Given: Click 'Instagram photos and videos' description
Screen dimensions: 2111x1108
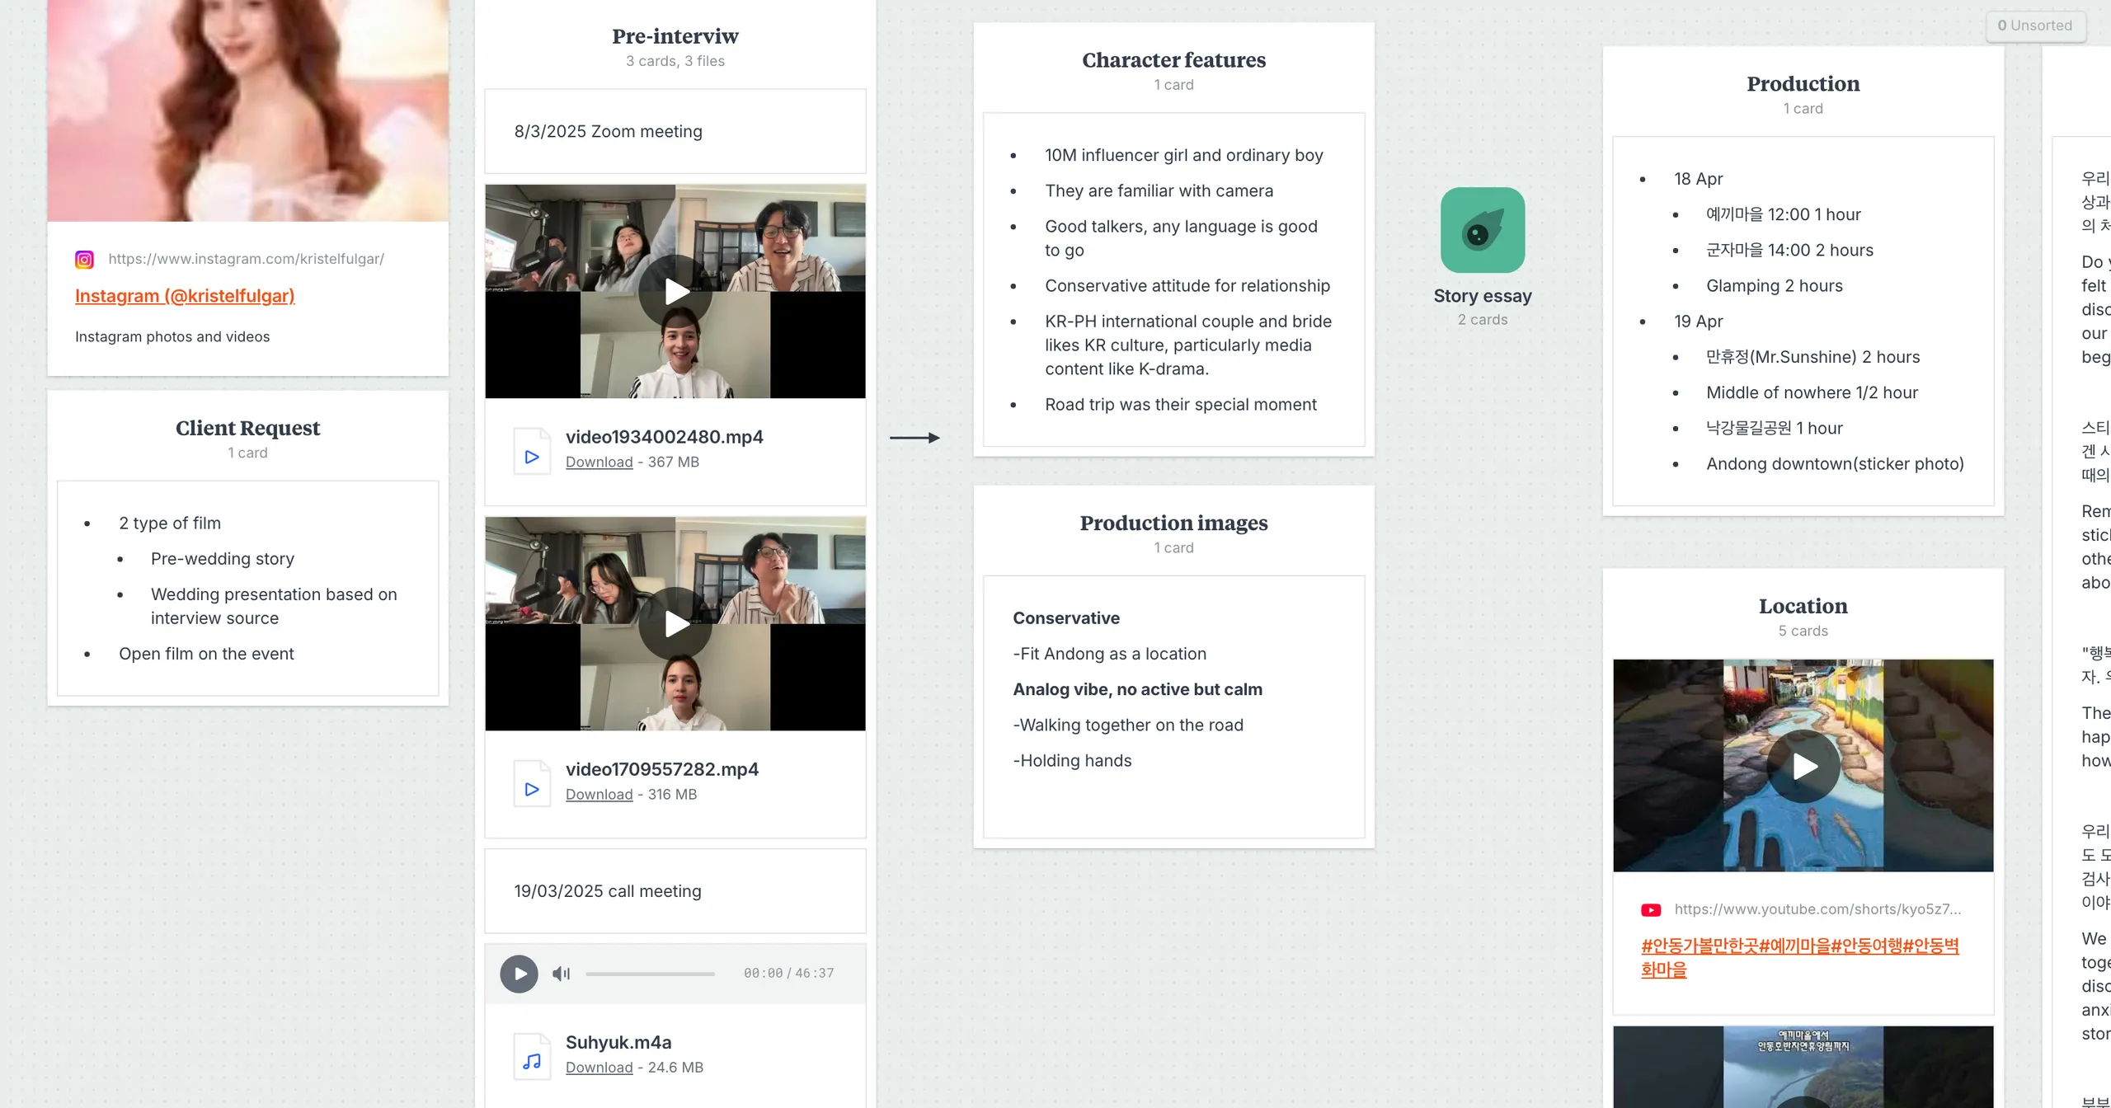Looking at the screenshot, I should [x=172, y=337].
